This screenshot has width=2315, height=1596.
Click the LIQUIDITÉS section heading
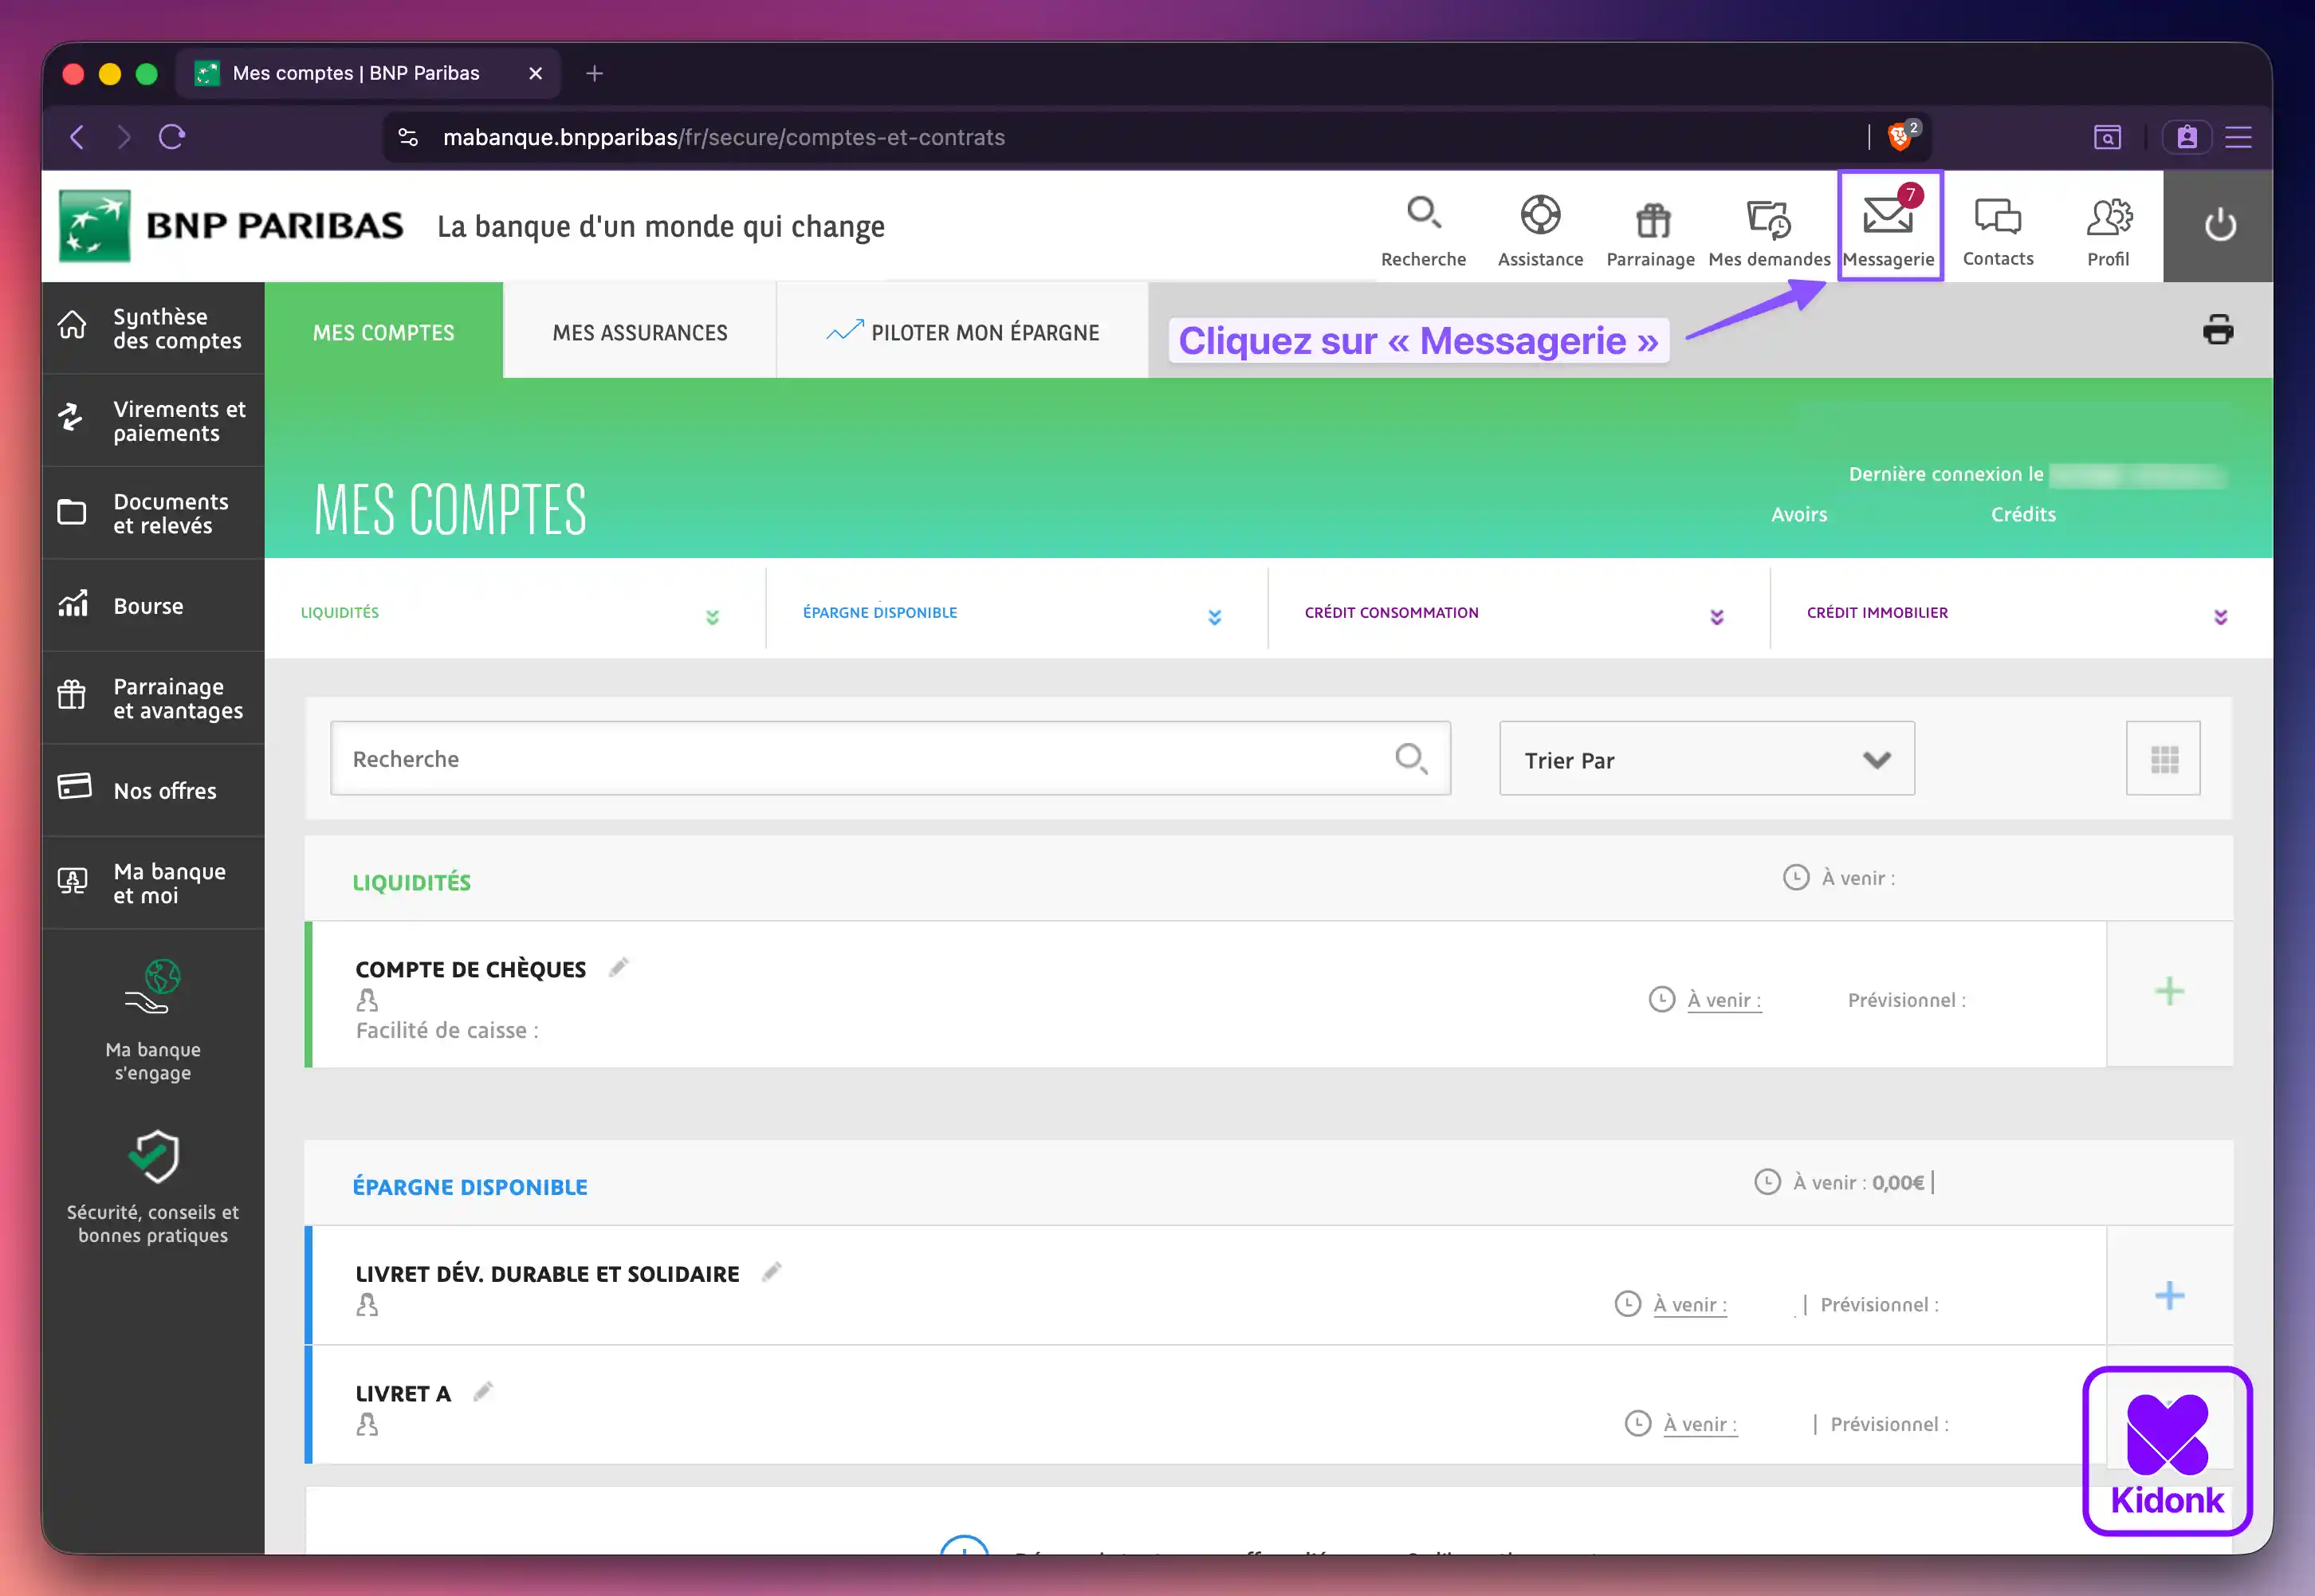tap(411, 882)
